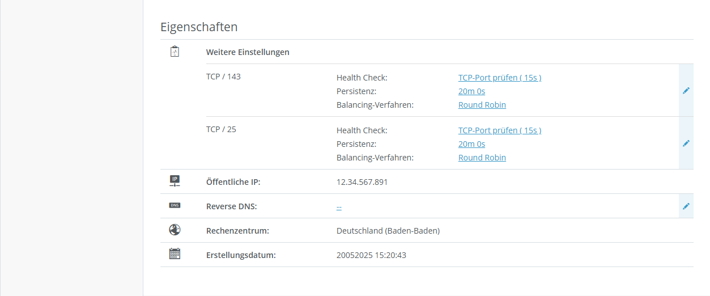The image size is (710, 296).
Task: Click Health Check: label in TCP / 25 row
Action: 362,130
